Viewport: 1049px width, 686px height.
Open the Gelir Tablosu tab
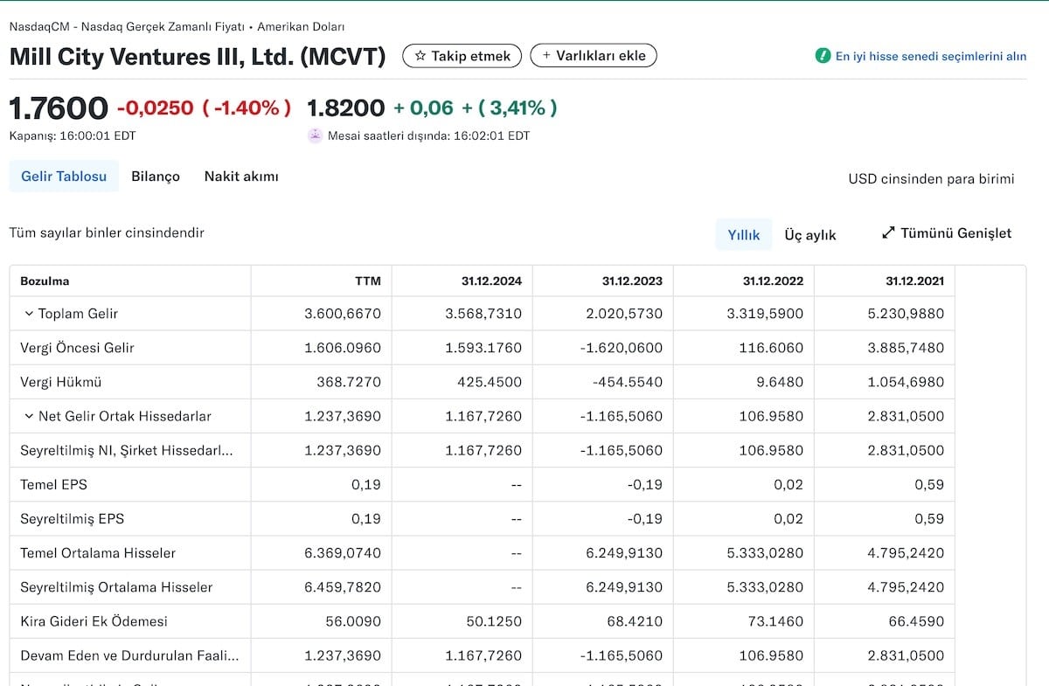tap(64, 177)
